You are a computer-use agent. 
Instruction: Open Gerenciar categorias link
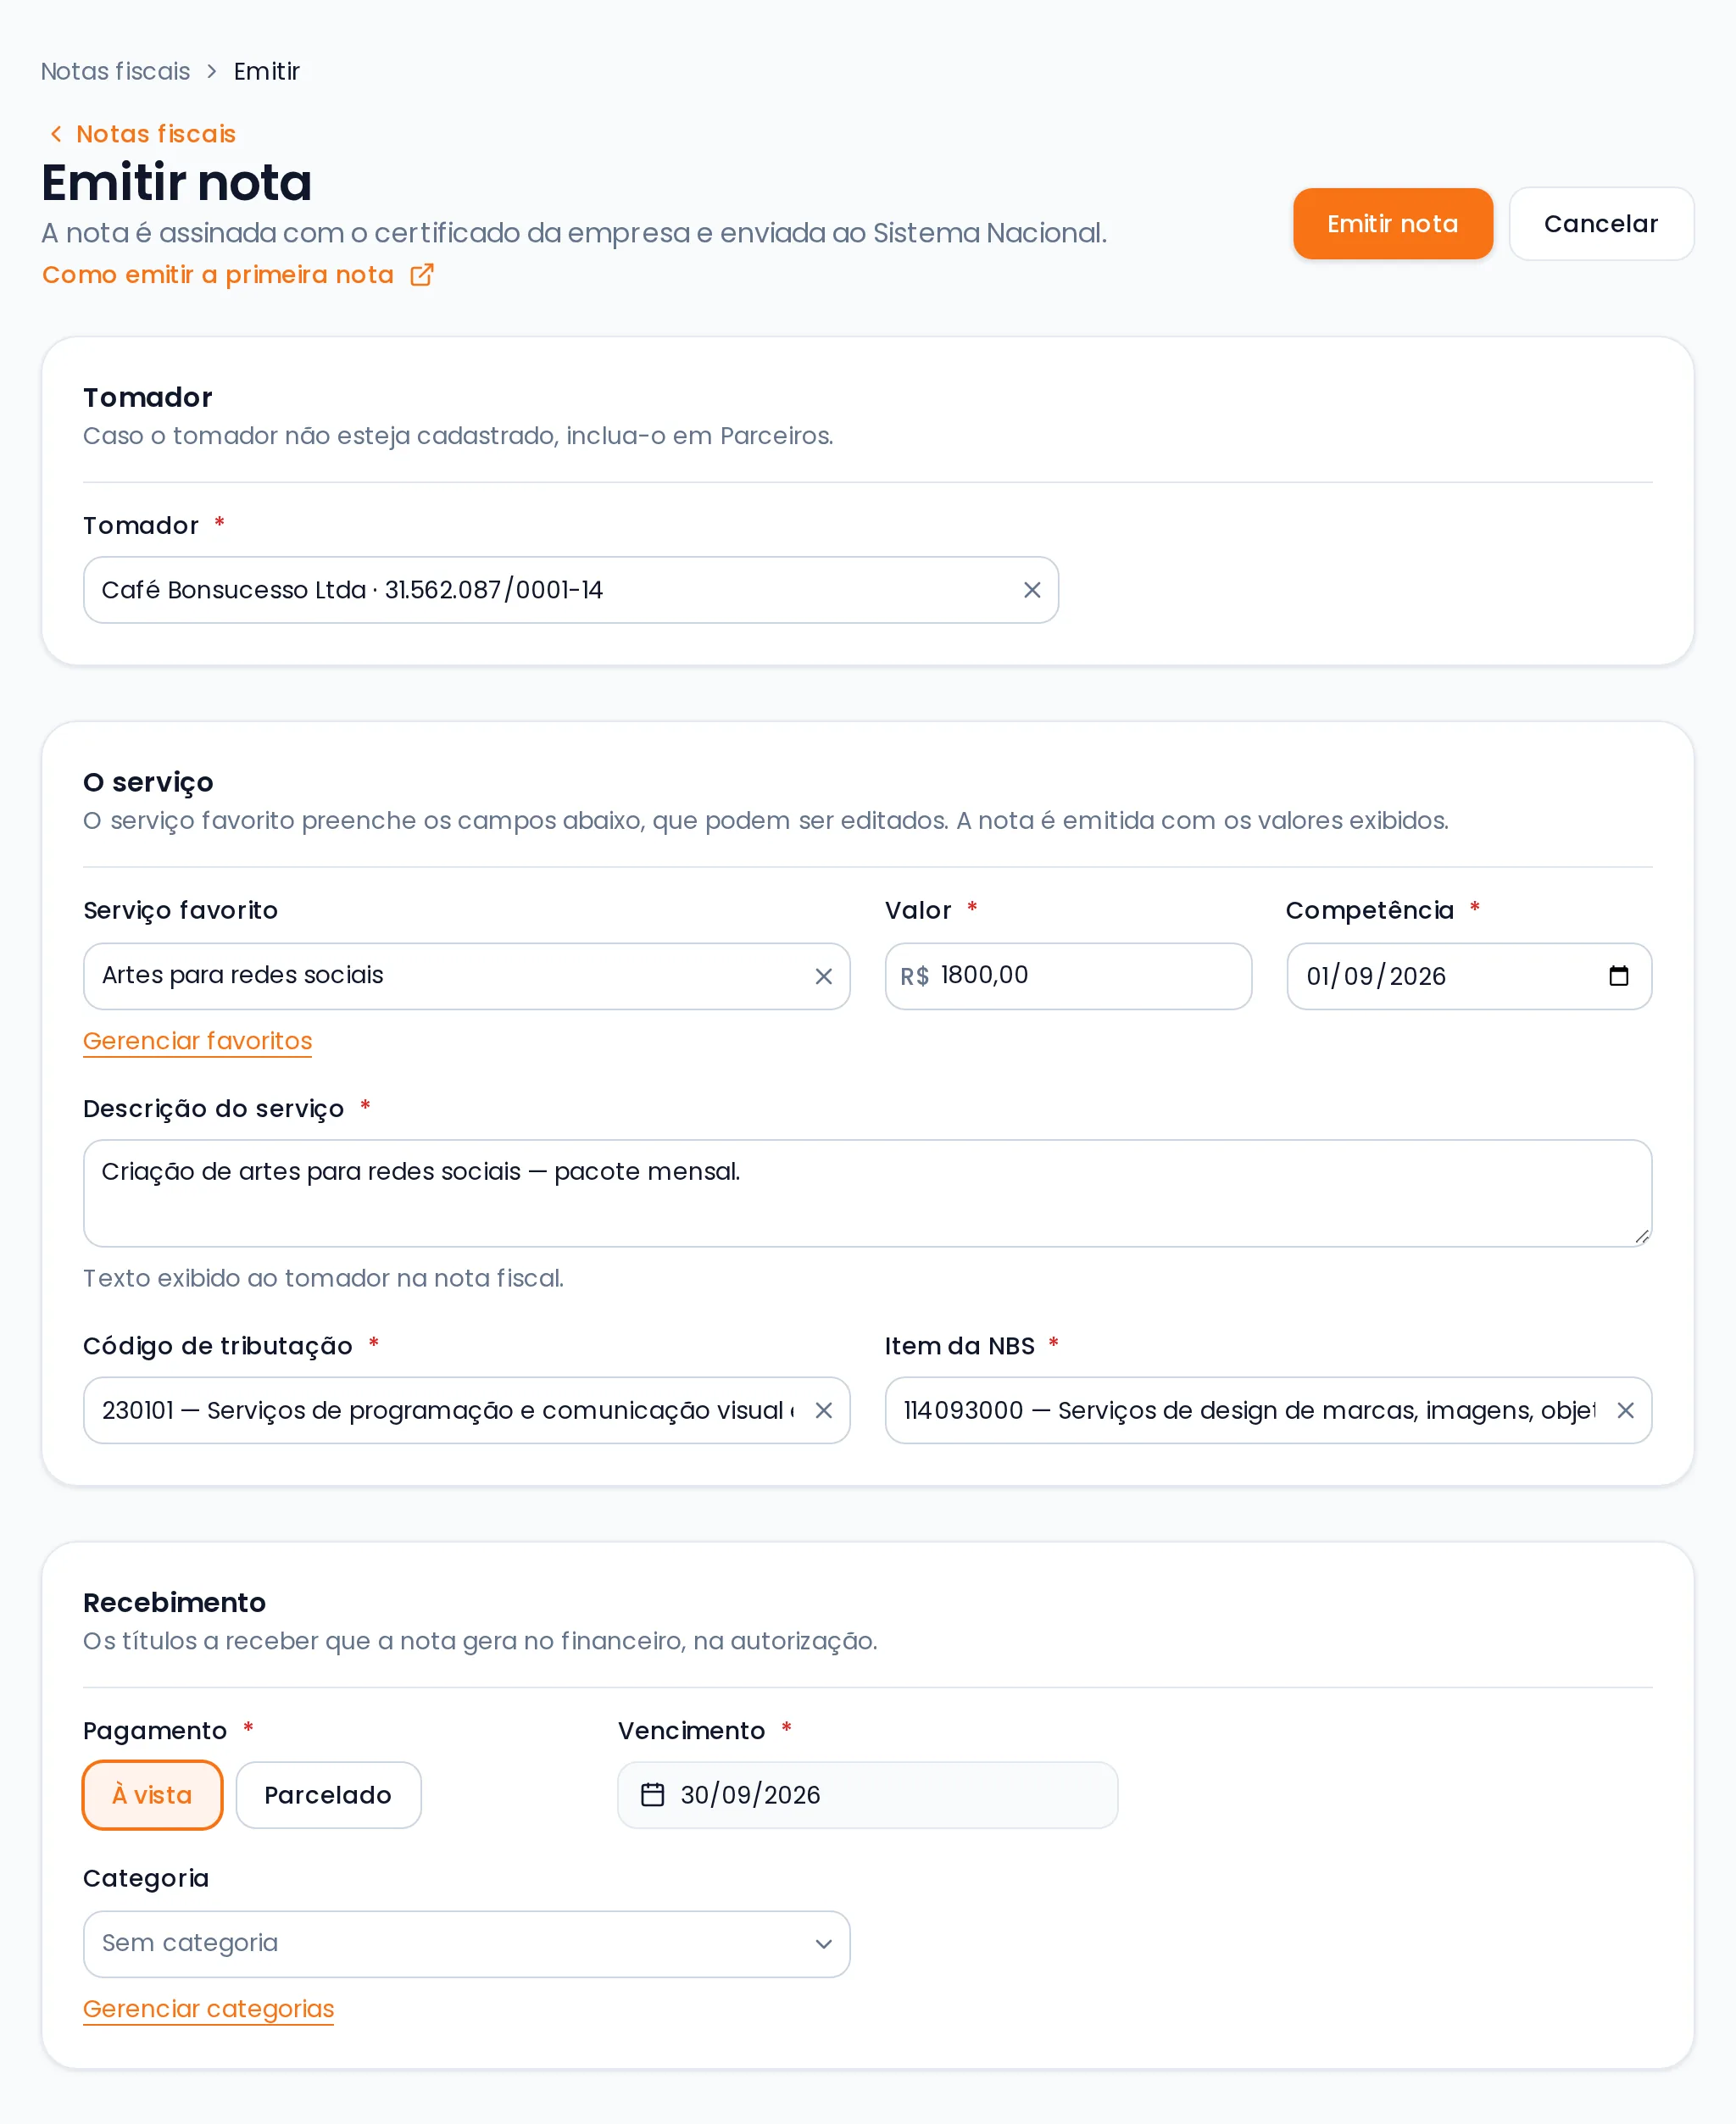208,2009
